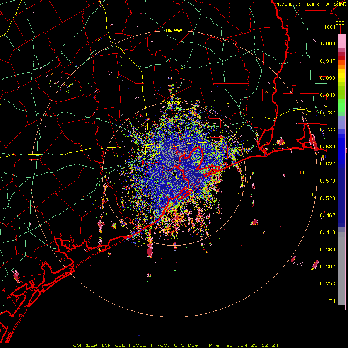Click the 0.5 DEG elevation text
The image size is (348, 348).
pos(186,345)
